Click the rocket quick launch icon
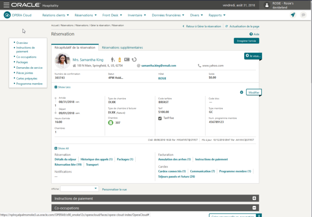This screenshot has width=312, height=217. [x=292, y=15]
